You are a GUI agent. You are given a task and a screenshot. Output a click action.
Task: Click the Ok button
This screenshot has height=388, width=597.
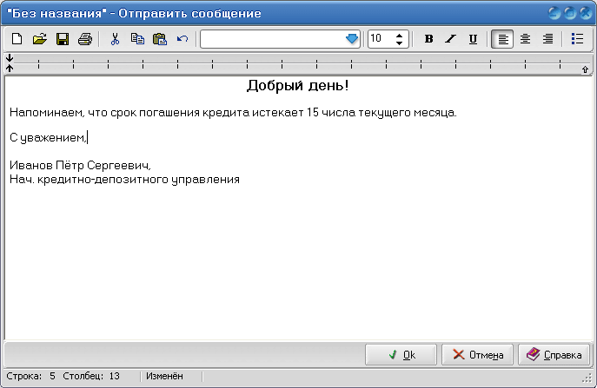401,354
